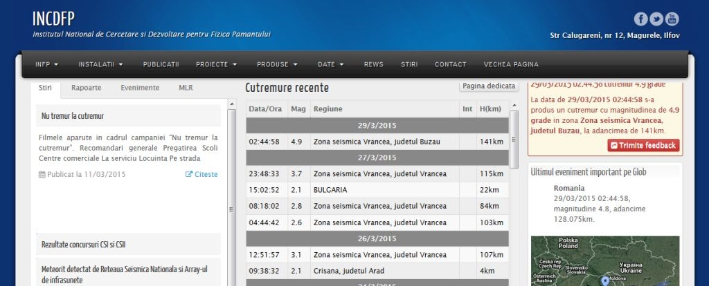The height and width of the screenshot is (286, 709).
Task: Click the Institutul National de Cercetare subtitle
Action: point(152,35)
